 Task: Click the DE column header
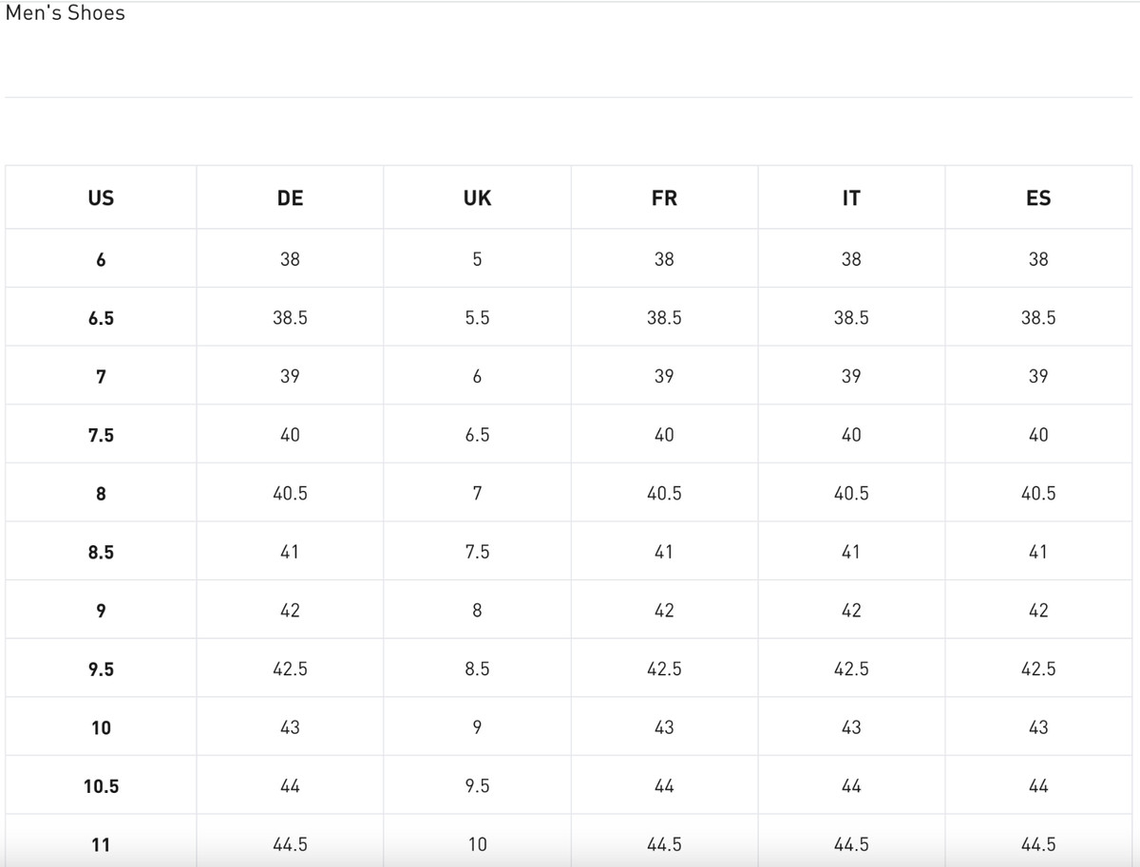[x=290, y=198]
